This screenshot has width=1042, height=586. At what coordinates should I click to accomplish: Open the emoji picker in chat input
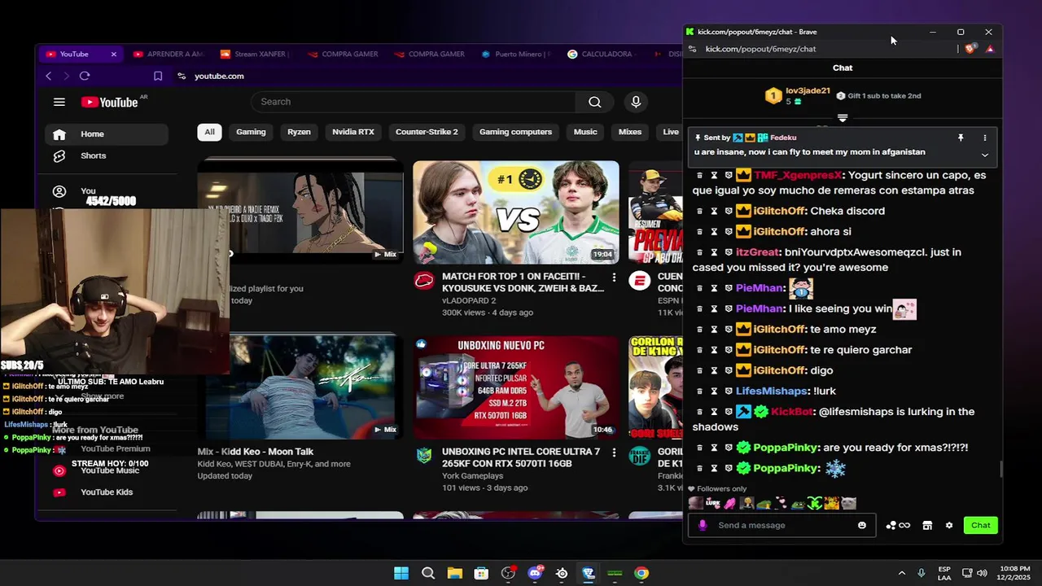pyautogui.click(x=862, y=525)
